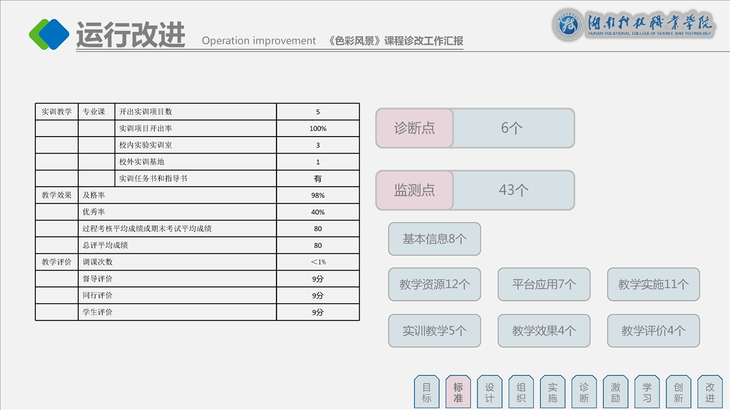730x410 pixels.
Task: Open the 目标 navigation tab
Action: pyautogui.click(x=427, y=392)
